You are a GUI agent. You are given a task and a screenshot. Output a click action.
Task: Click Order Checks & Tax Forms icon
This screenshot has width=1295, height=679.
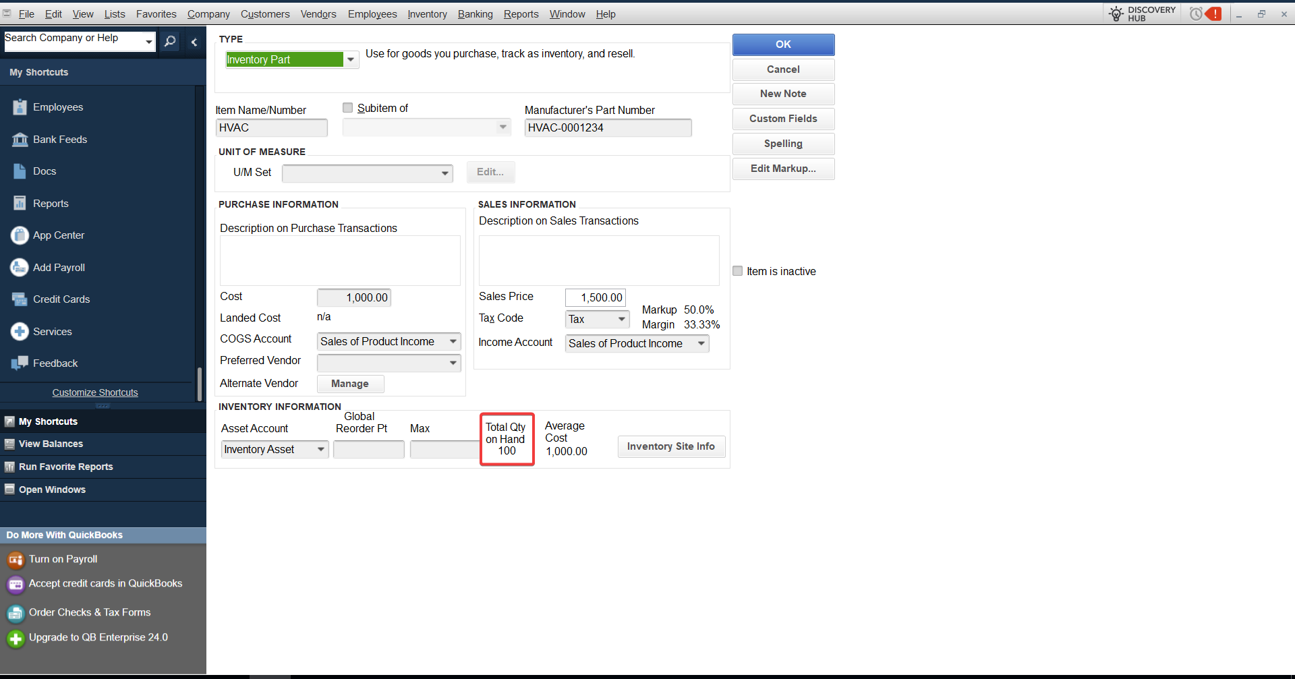click(x=16, y=613)
